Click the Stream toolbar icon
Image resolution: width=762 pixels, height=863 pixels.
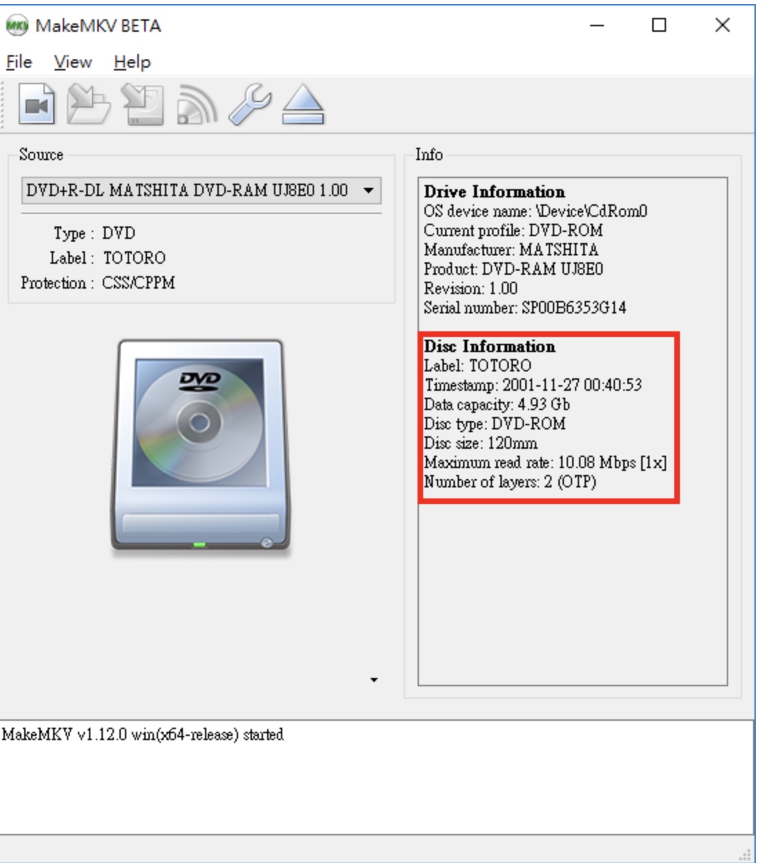point(197,104)
